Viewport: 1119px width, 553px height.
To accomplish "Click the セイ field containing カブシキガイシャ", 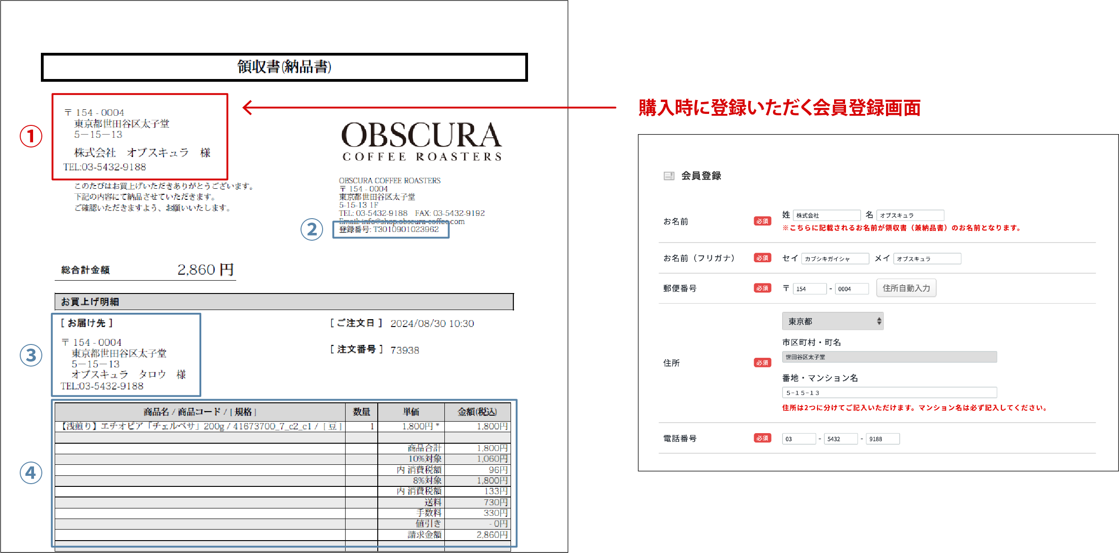I will [835, 258].
